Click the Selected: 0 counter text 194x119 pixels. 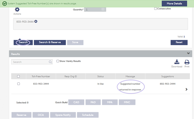pyautogui.click(x=22, y=103)
